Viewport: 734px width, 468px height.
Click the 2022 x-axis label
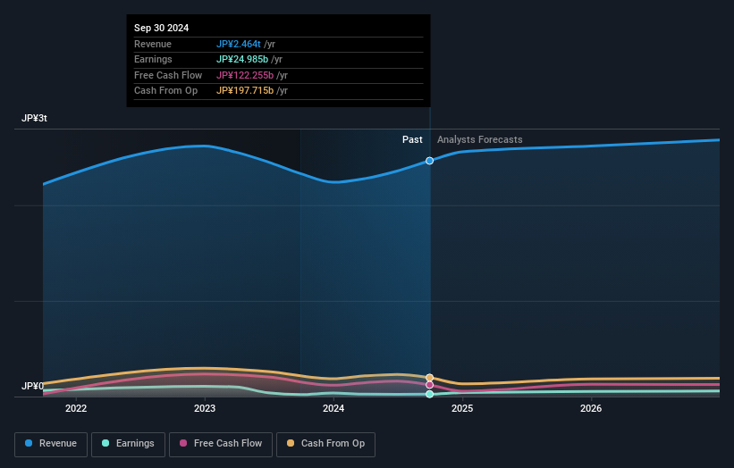pyautogui.click(x=76, y=408)
